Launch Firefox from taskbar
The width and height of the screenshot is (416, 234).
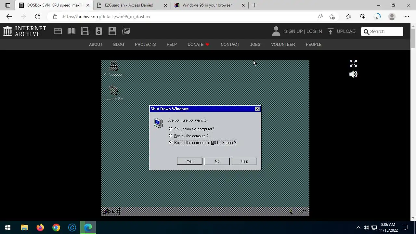coord(40,227)
